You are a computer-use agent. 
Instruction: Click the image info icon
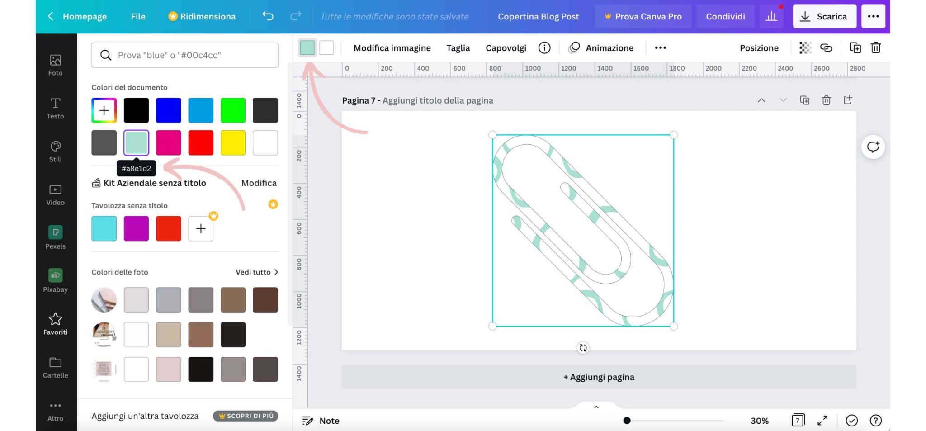[544, 48]
